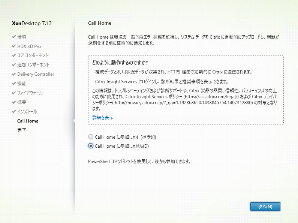Click the checkmark next to インストール
Screen dimensions: 298x223
[x=14, y=111]
